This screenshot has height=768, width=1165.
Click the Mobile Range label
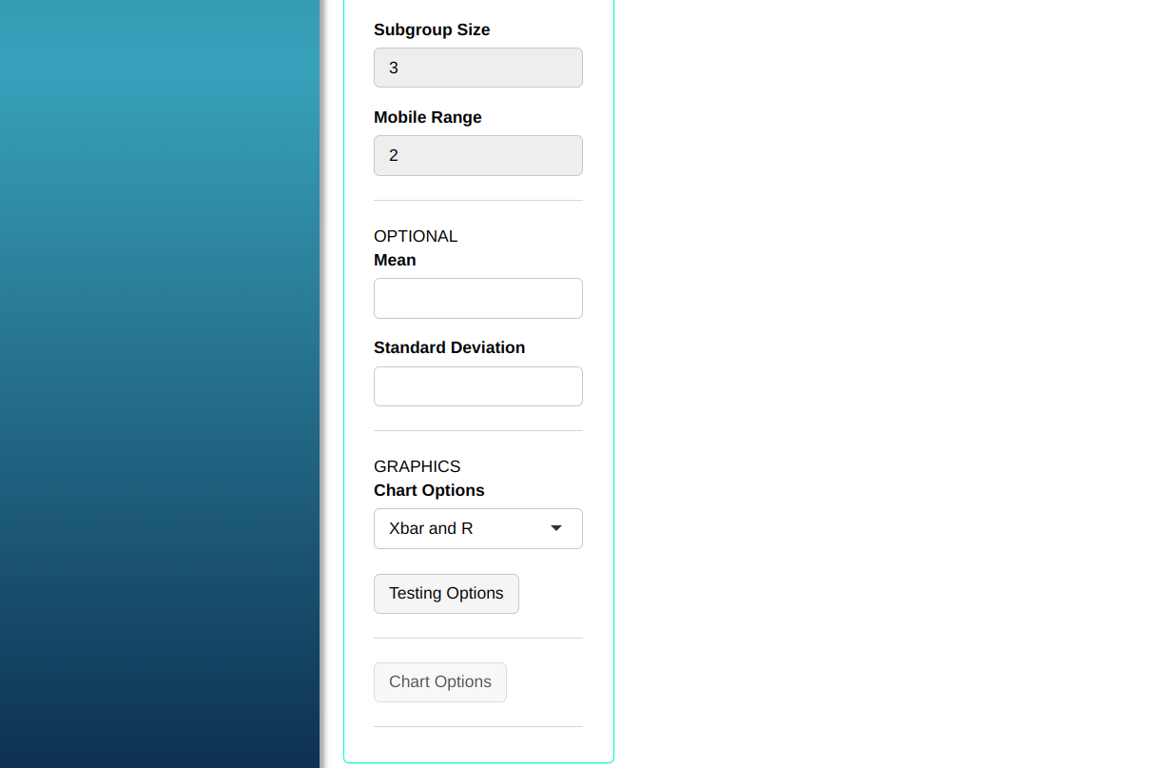[x=427, y=117]
